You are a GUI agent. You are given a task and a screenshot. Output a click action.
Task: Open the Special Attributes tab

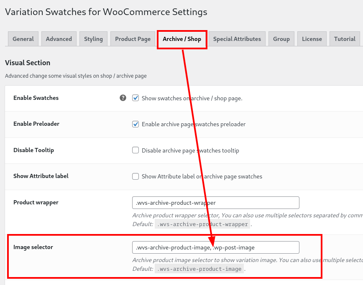(x=237, y=39)
